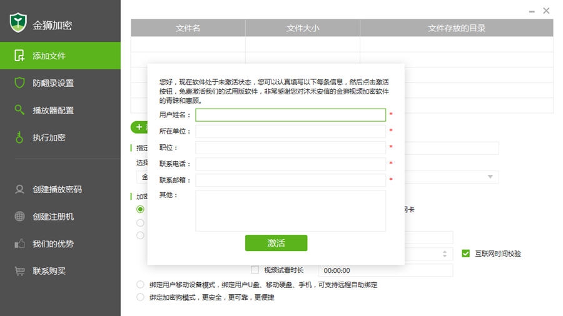This screenshot has height=316, width=563.
Task: Click the green 激活 button
Action: click(276, 243)
